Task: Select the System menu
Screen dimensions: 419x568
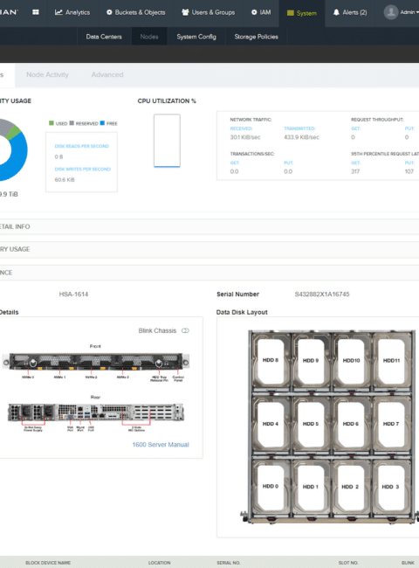Action: click(302, 13)
